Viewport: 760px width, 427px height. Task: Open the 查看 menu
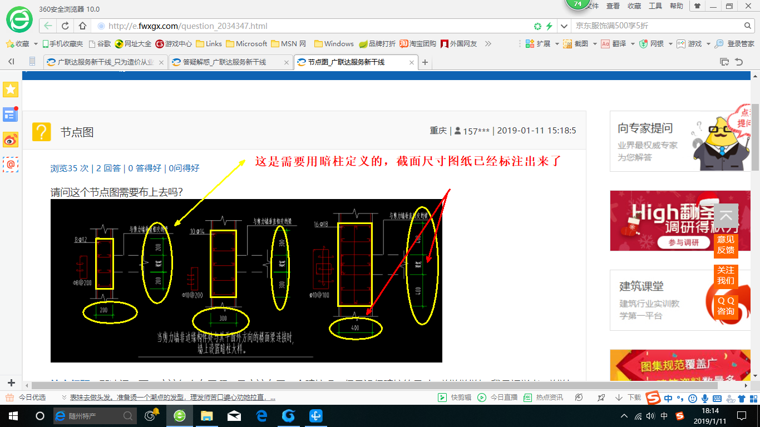pos(613,6)
